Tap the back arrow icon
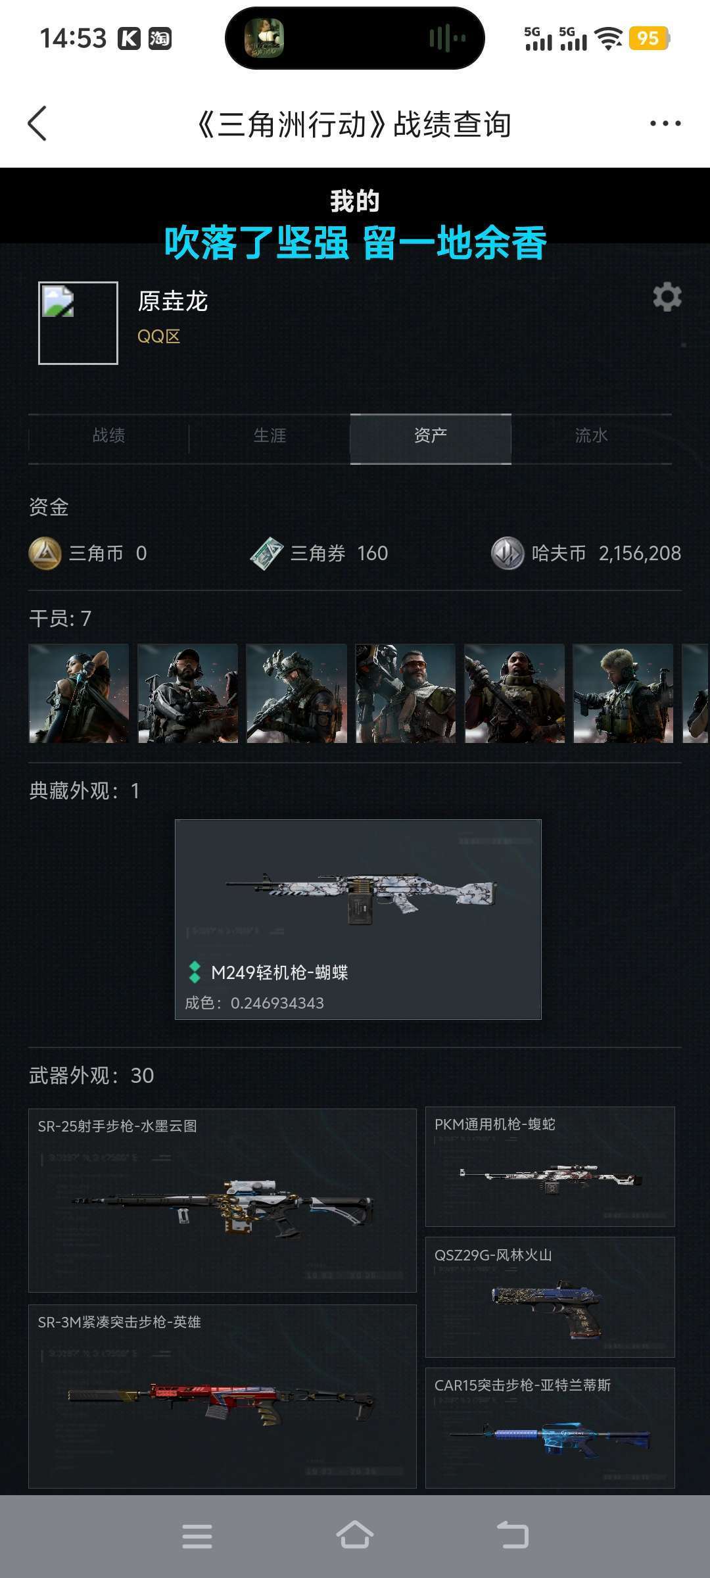Screen dimensions: 710x1578 [x=37, y=124]
